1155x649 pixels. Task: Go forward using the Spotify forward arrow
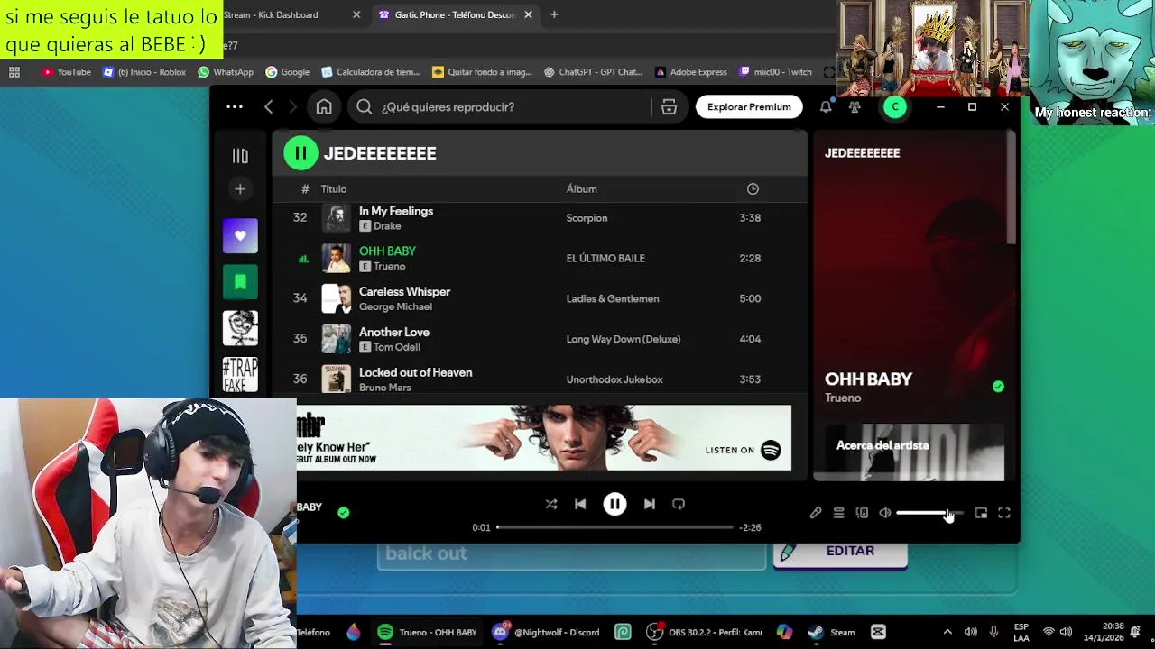[x=292, y=106]
